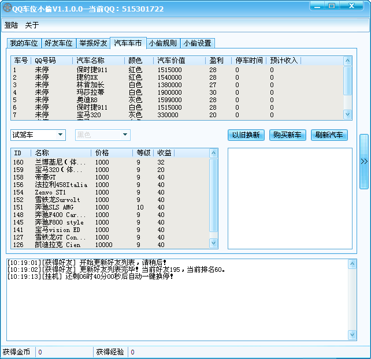This screenshot has height=359, width=371.
Task: Click the my-cars list scrollbar thumb
Action: 347,81
